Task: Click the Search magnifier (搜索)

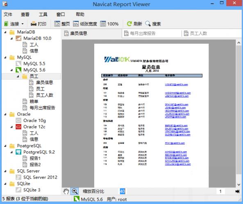Action: pos(153,24)
